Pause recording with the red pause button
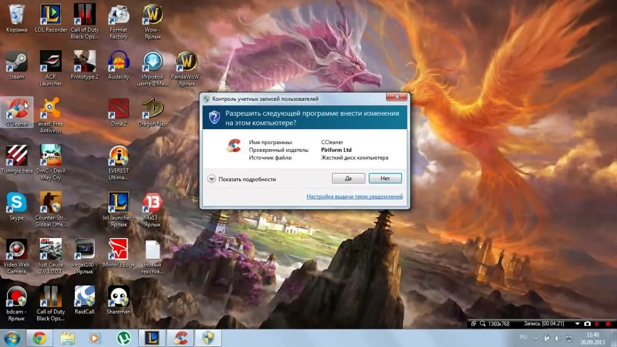The image size is (617, 347). (x=597, y=324)
